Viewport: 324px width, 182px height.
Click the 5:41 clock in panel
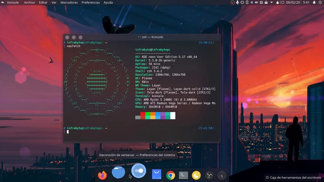[306, 3]
